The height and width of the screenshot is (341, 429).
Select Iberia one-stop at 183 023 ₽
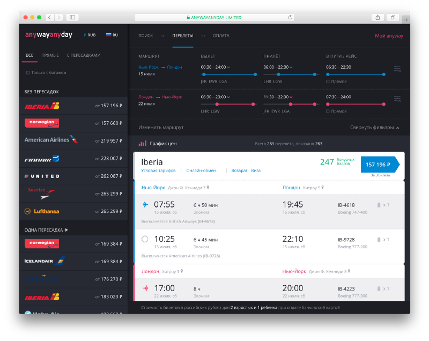73,296
